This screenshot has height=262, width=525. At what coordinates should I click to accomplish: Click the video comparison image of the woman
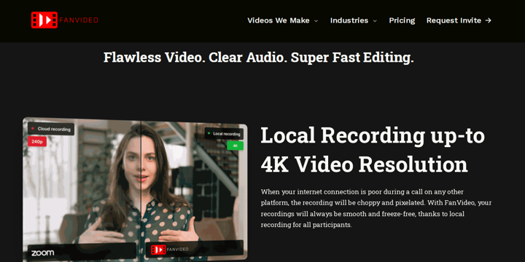[x=136, y=189]
